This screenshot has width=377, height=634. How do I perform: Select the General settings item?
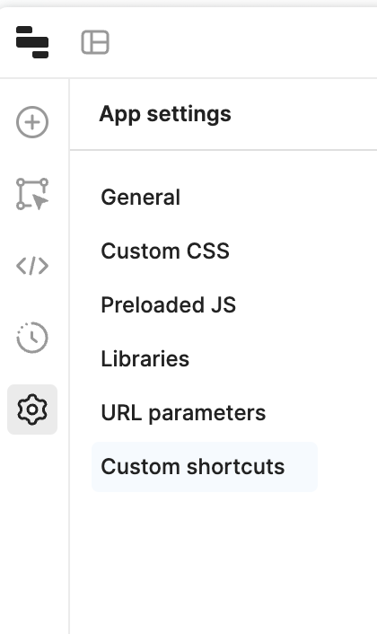(140, 198)
